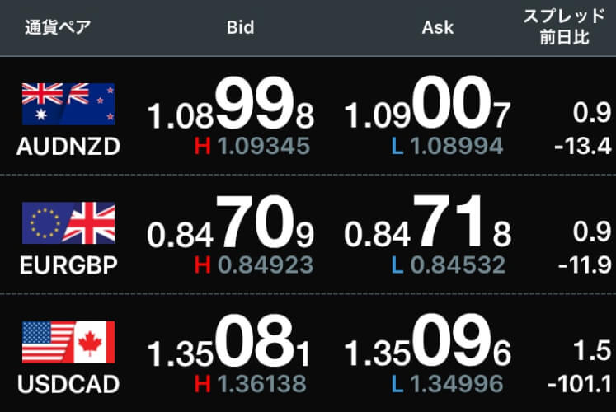Image resolution: width=616 pixels, height=412 pixels.
Task: Tap the EURGBP flag pair icon
Action: tap(68, 223)
